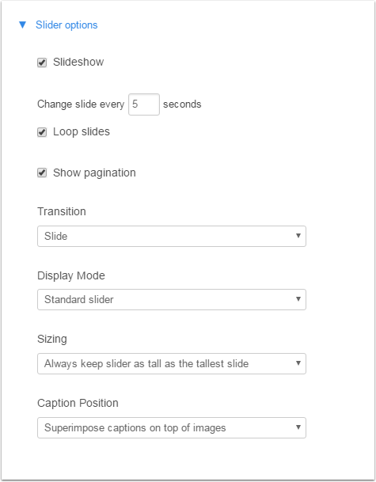
Task: Click the Loop slides label text
Action: click(82, 132)
